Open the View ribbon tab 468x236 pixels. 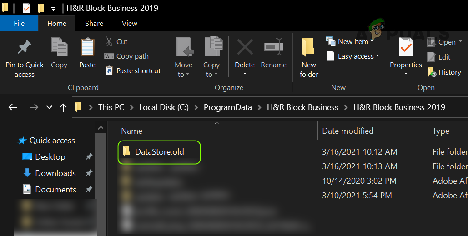(x=130, y=23)
